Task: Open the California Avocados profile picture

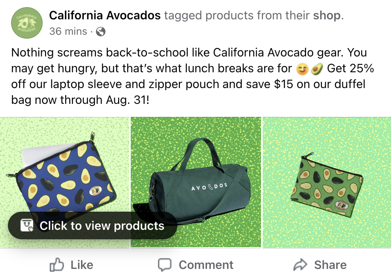Action: (26, 23)
